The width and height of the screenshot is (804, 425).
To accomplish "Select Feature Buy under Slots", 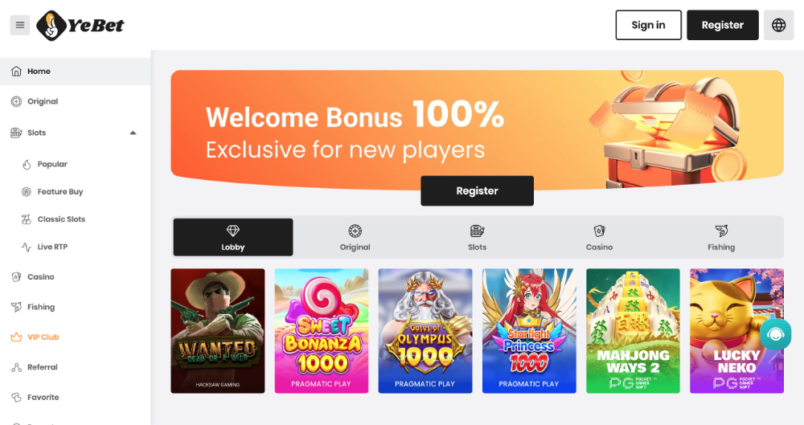I will tap(59, 192).
